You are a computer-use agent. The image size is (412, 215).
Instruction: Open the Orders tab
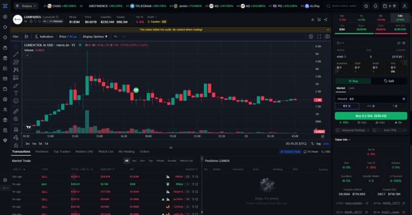[x=144, y=152]
